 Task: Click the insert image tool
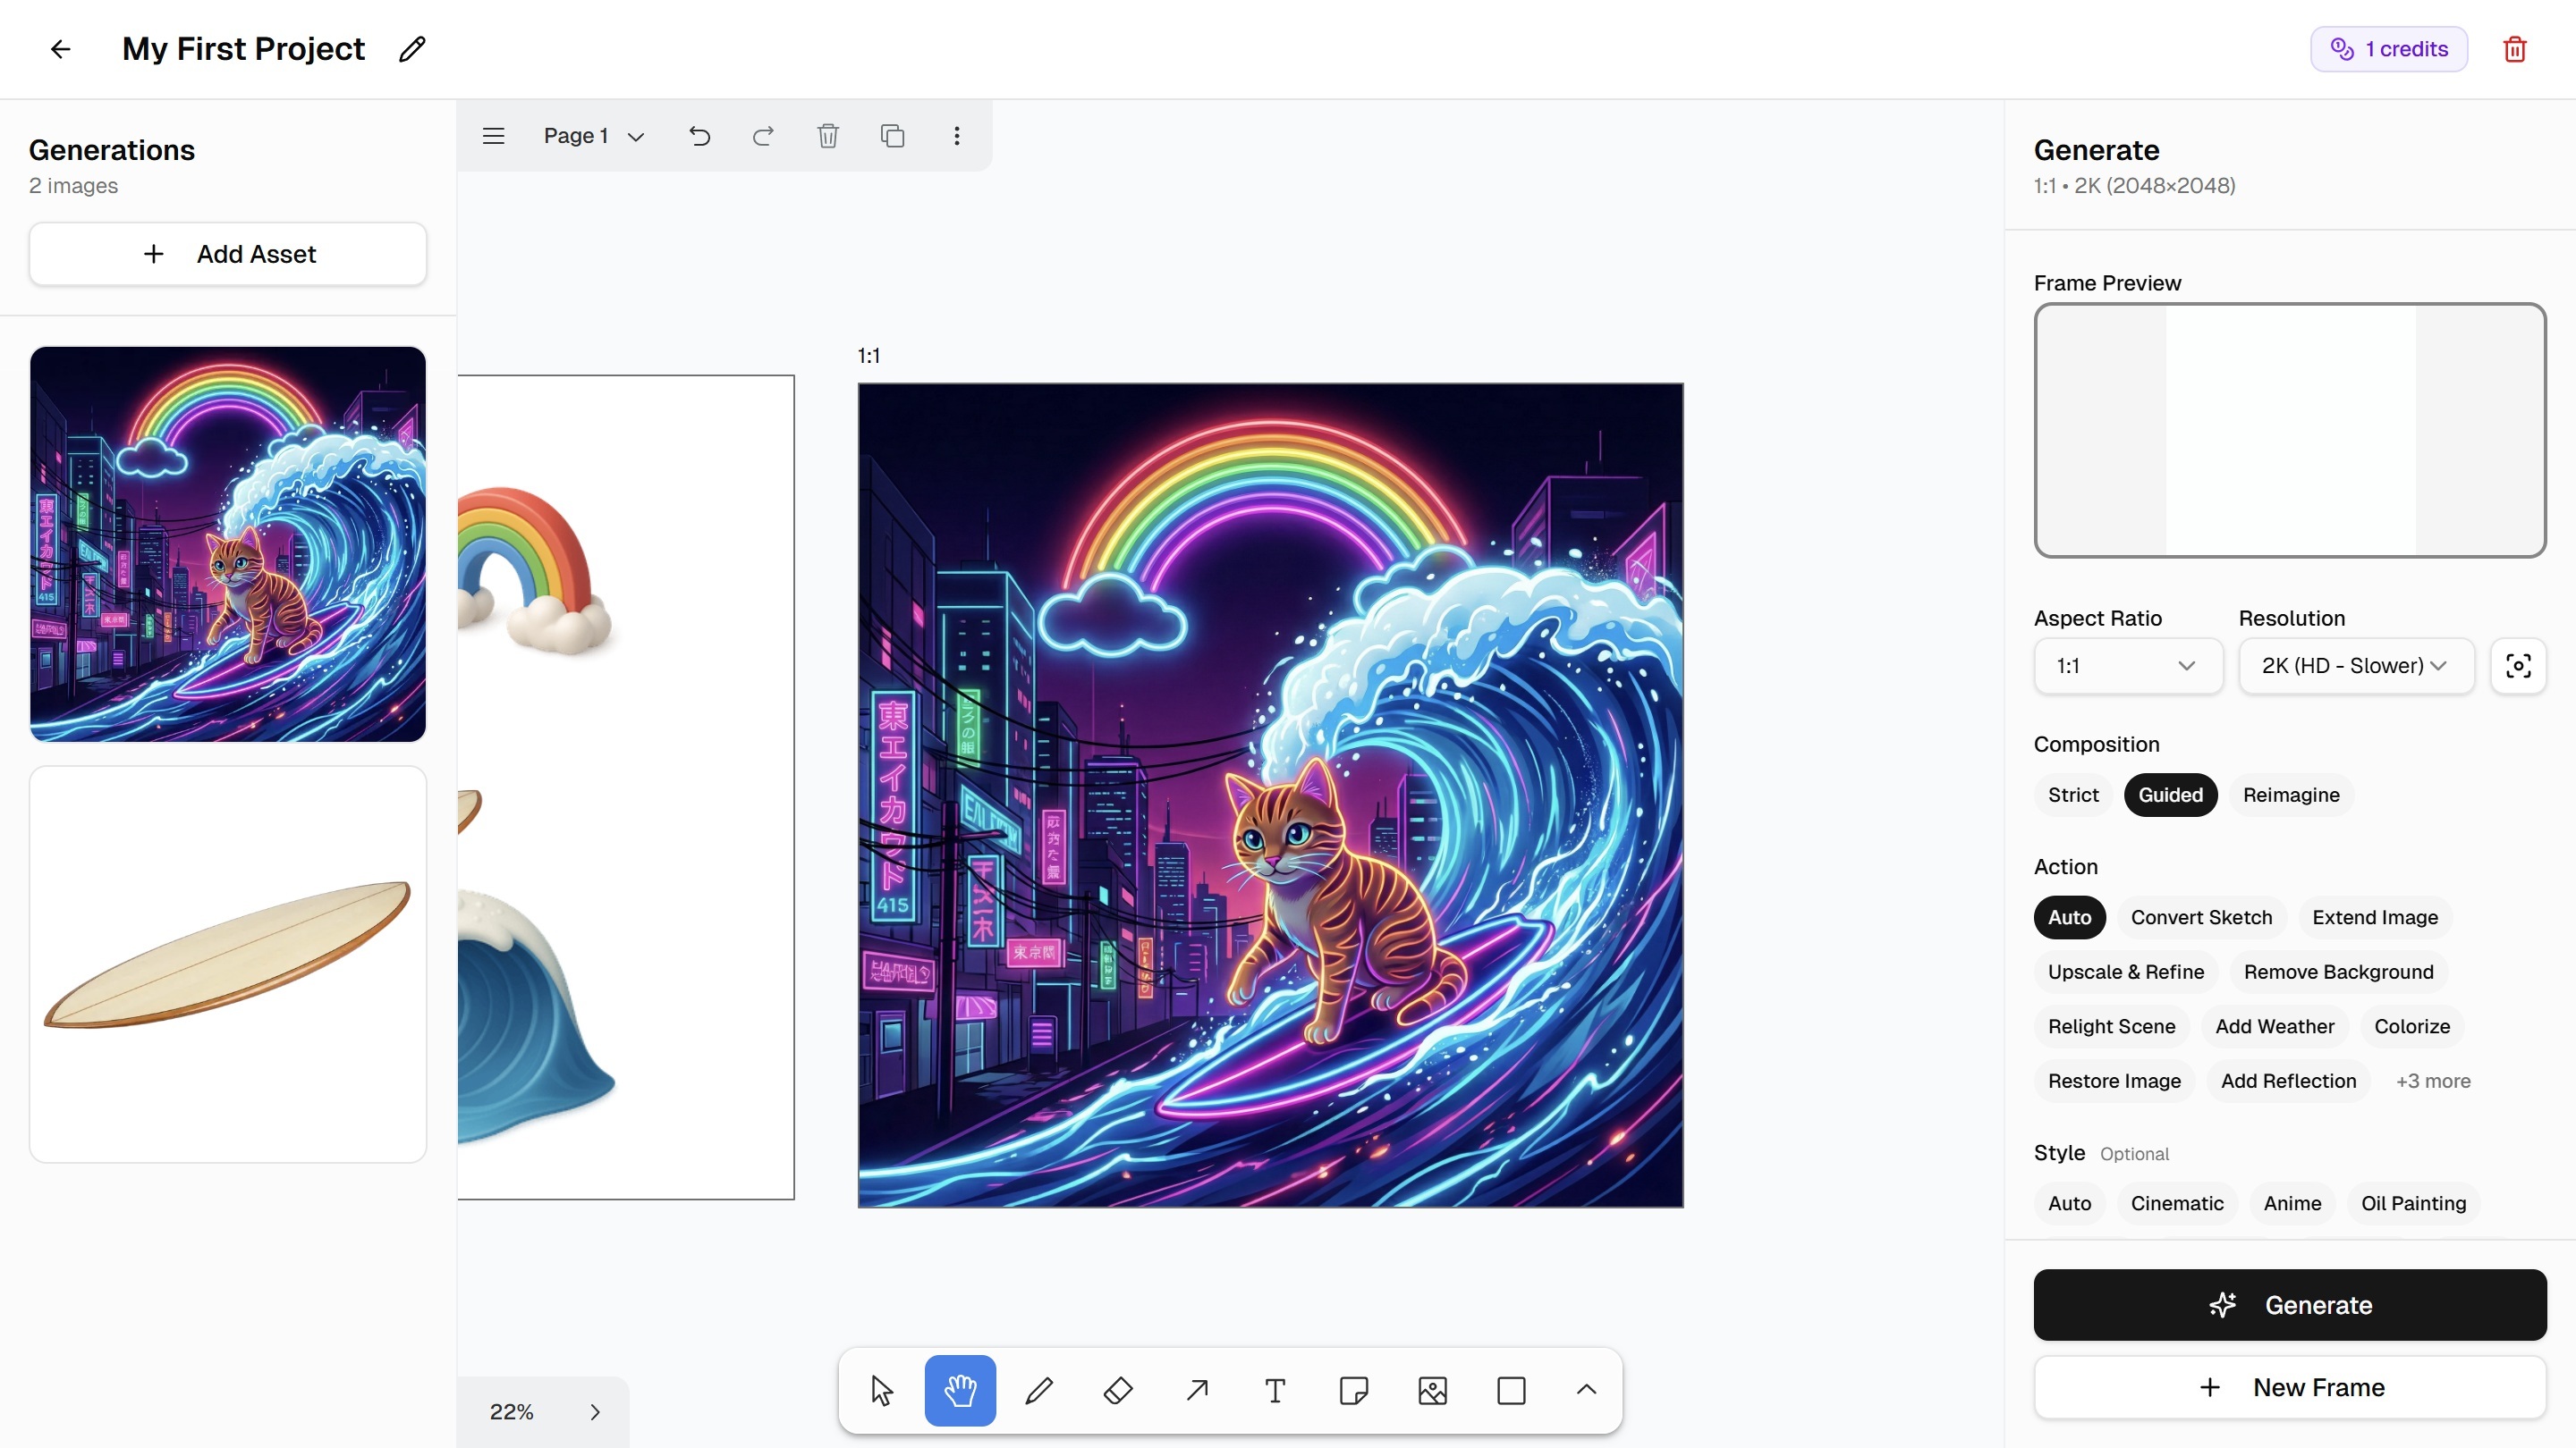coord(1432,1390)
